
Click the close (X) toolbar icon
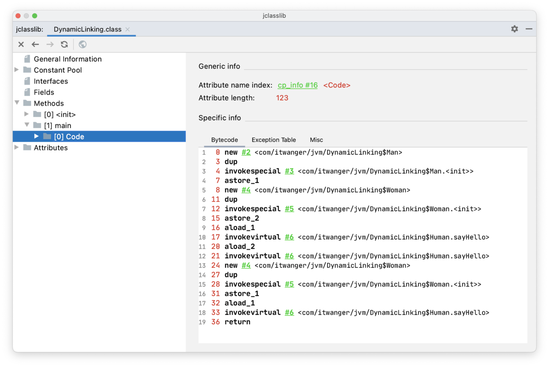point(21,44)
